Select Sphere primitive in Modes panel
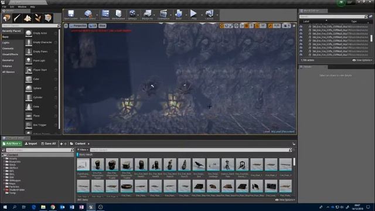The height and width of the screenshot is (211, 375). tap(42, 89)
